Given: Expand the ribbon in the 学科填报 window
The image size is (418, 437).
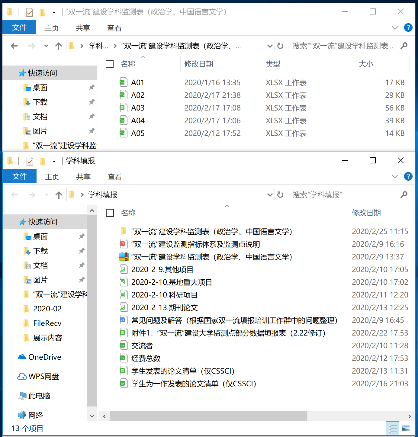Looking at the screenshot, I should (x=395, y=177).
